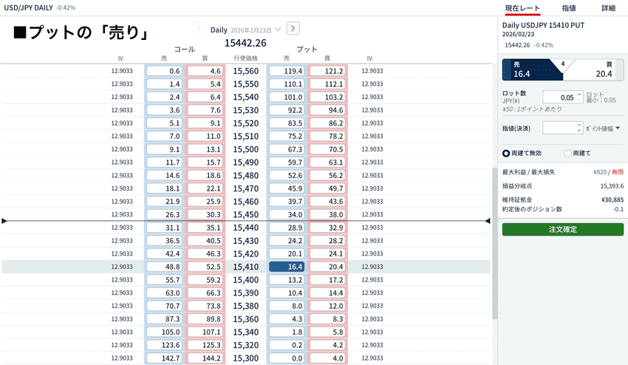This screenshot has width=628, height=365.
Task: Click limit price (指値決済) stepper arrows
Action: click(x=578, y=128)
